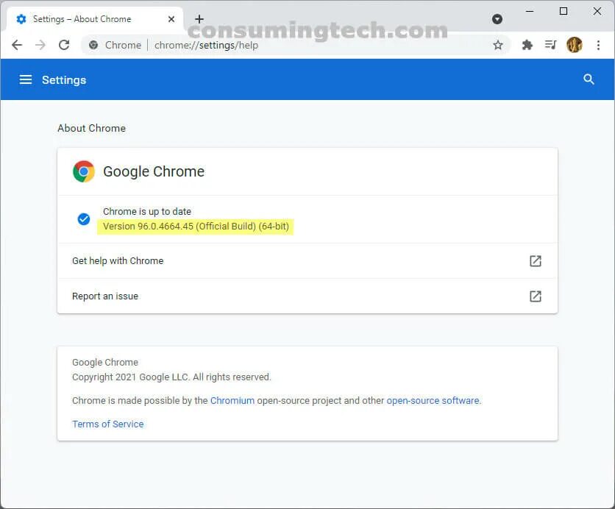Open the Extensions puzzle icon

point(527,45)
